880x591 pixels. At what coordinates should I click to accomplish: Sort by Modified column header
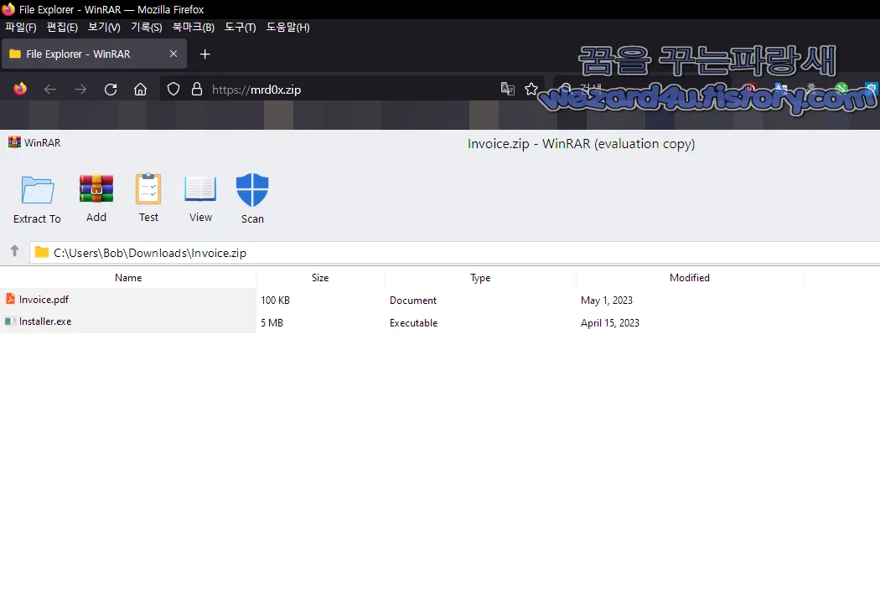[689, 278]
